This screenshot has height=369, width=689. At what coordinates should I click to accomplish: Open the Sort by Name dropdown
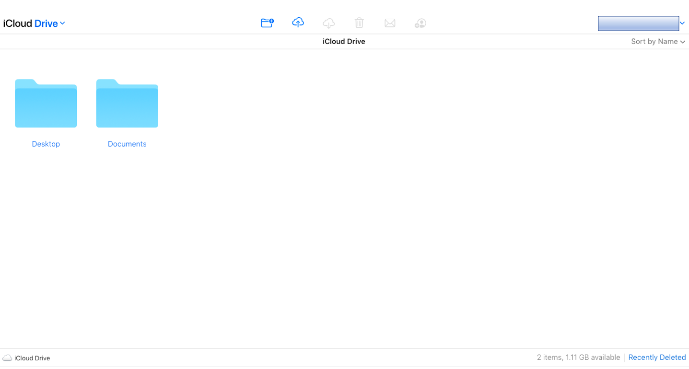(658, 42)
